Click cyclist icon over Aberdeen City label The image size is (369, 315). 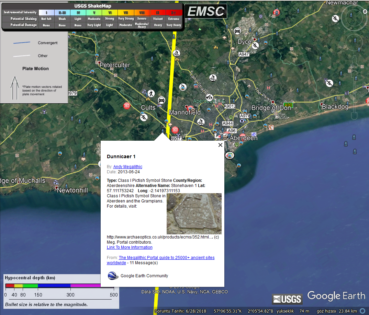coord(209,97)
